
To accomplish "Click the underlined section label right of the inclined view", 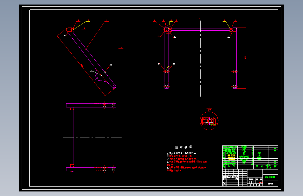I will click(x=121, y=48).
